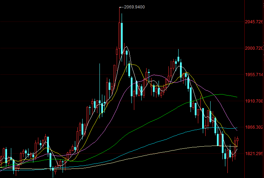This screenshot has height=178, width=264.
Task: Select the 2000.720 price axis label
Action: 254,48
